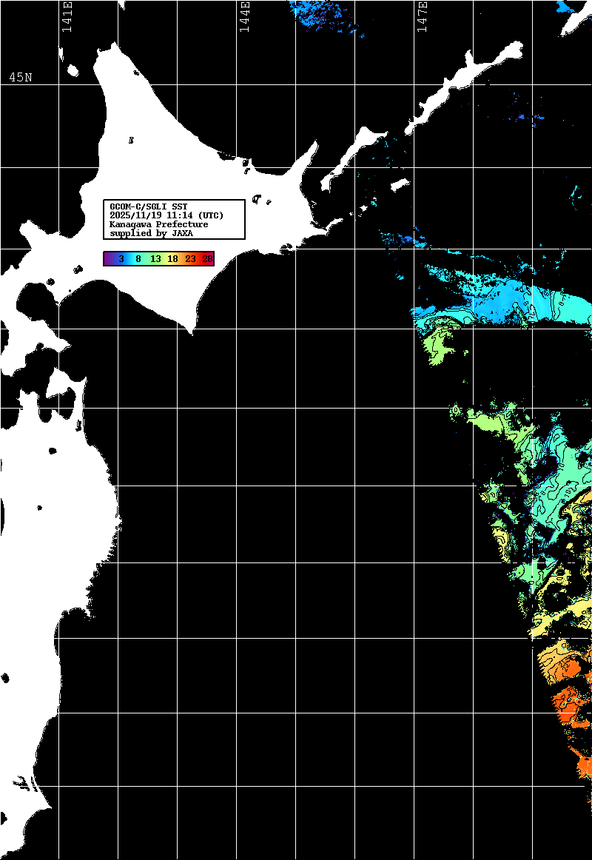Click the 'supplied by JAXA' credit text
Screen dimensions: 592x860
[151, 233]
